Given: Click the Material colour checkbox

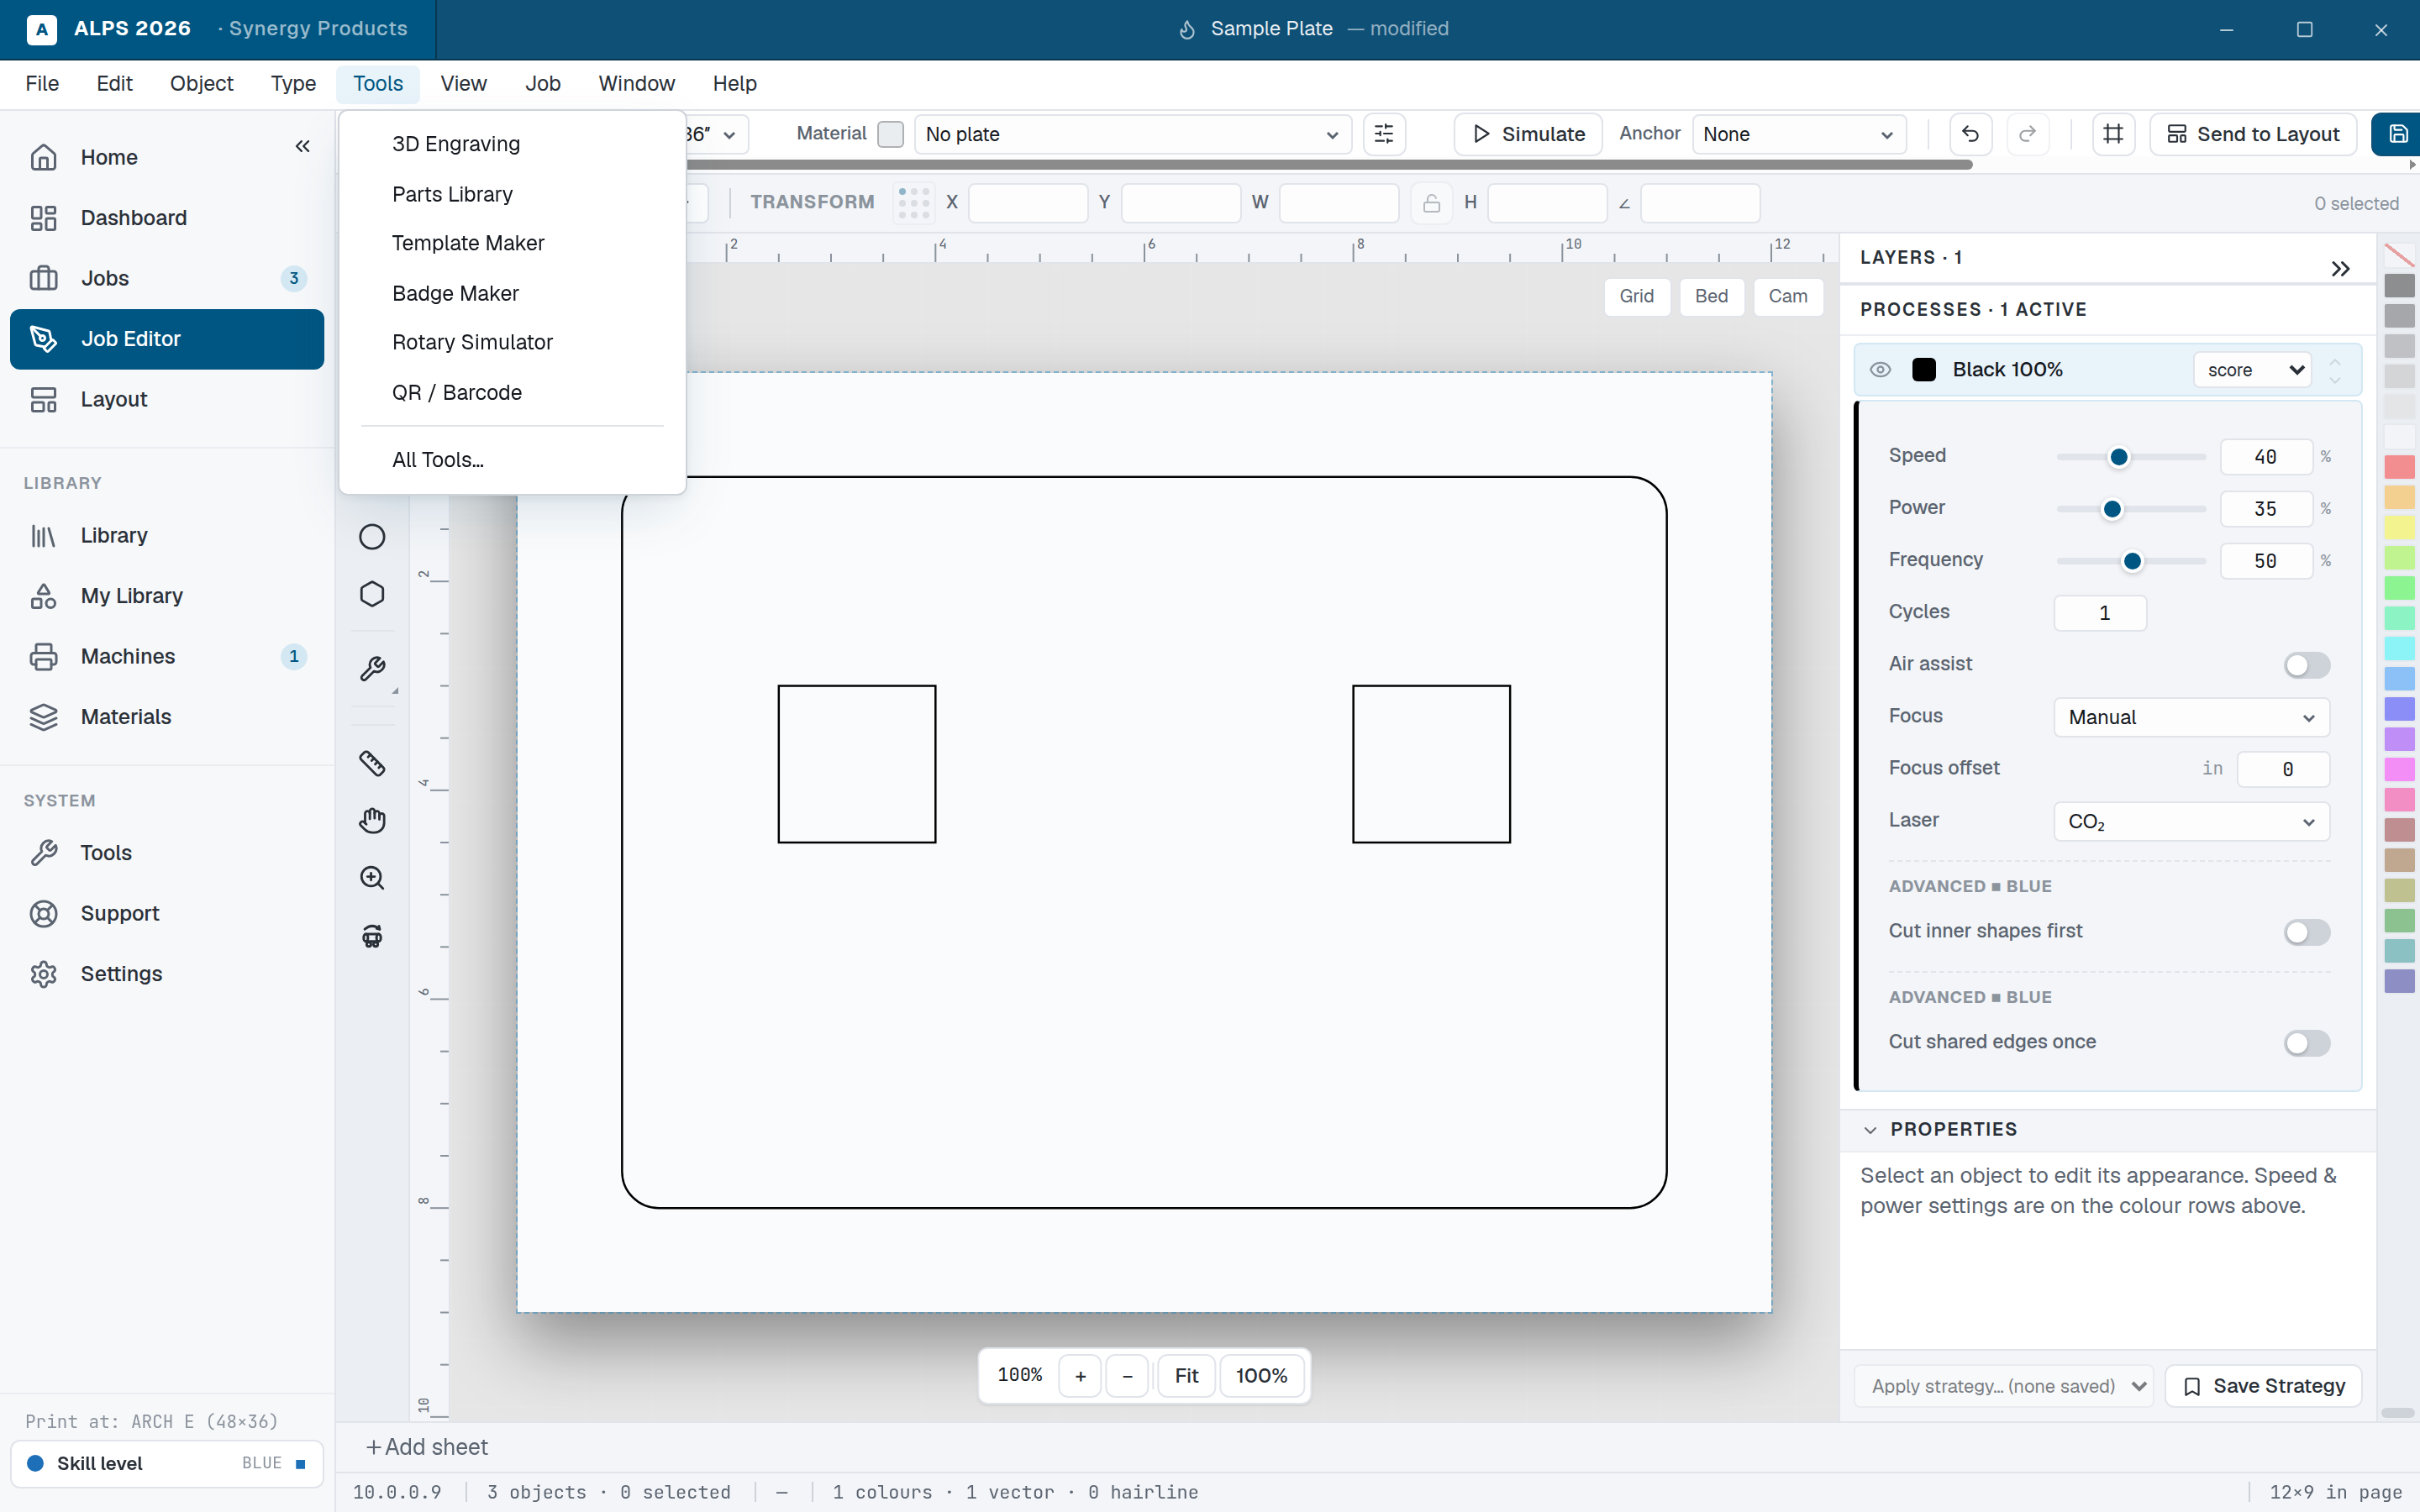Looking at the screenshot, I should tap(890, 134).
